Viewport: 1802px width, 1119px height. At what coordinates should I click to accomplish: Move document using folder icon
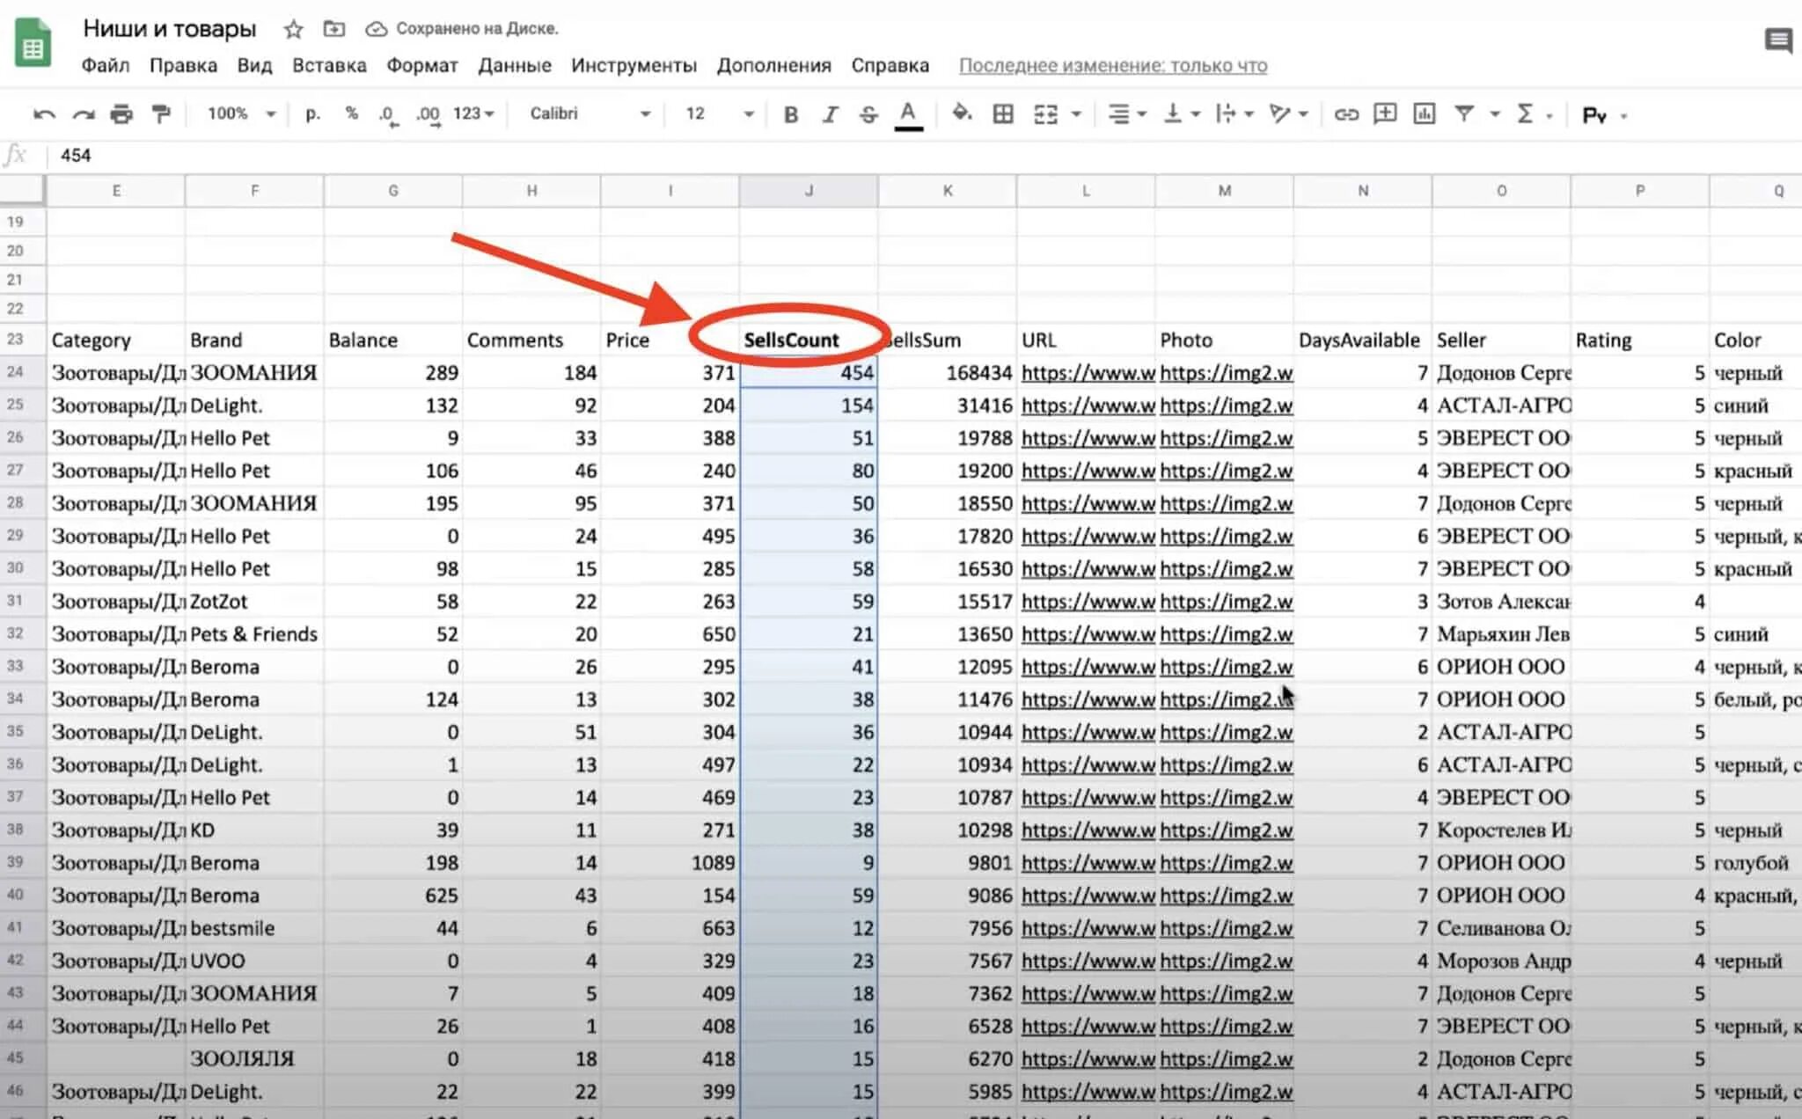(x=334, y=29)
